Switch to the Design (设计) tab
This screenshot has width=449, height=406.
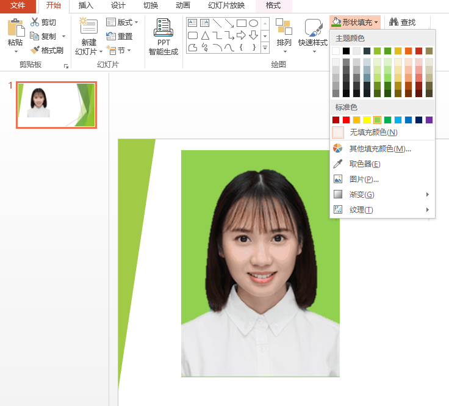118,5
